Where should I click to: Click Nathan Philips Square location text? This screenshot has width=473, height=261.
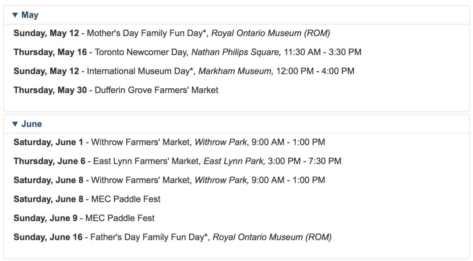236,52
